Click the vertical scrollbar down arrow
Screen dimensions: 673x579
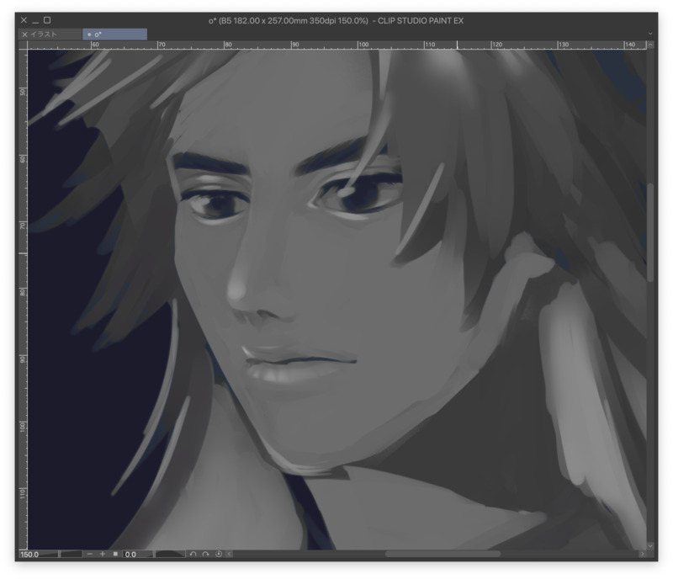pyautogui.click(x=650, y=545)
